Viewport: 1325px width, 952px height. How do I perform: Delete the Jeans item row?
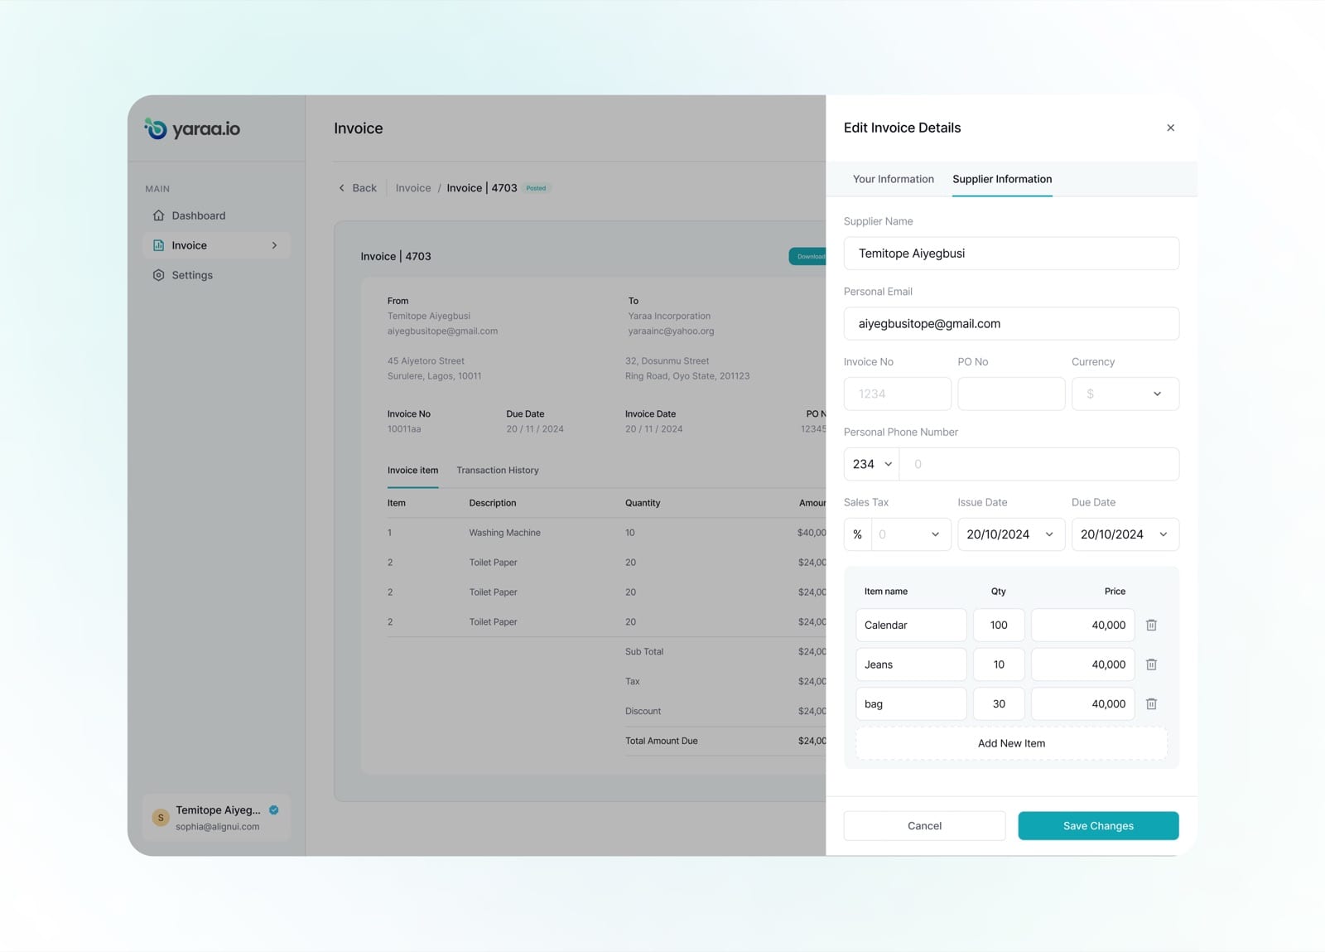(1151, 664)
